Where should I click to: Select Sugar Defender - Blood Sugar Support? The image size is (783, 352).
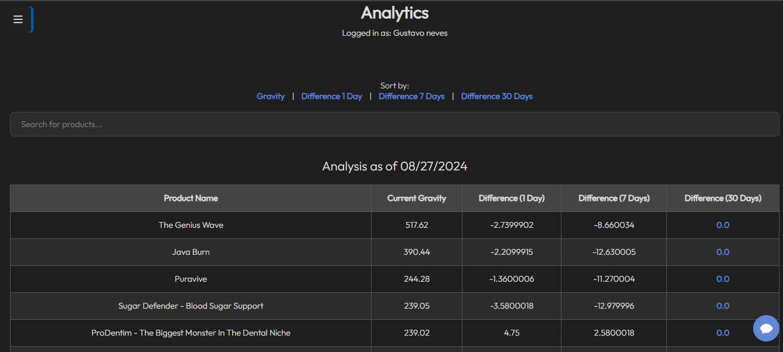pyautogui.click(x=191, y=306)
